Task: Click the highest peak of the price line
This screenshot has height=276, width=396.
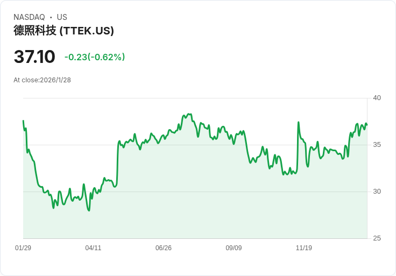Action: [188, 114]
